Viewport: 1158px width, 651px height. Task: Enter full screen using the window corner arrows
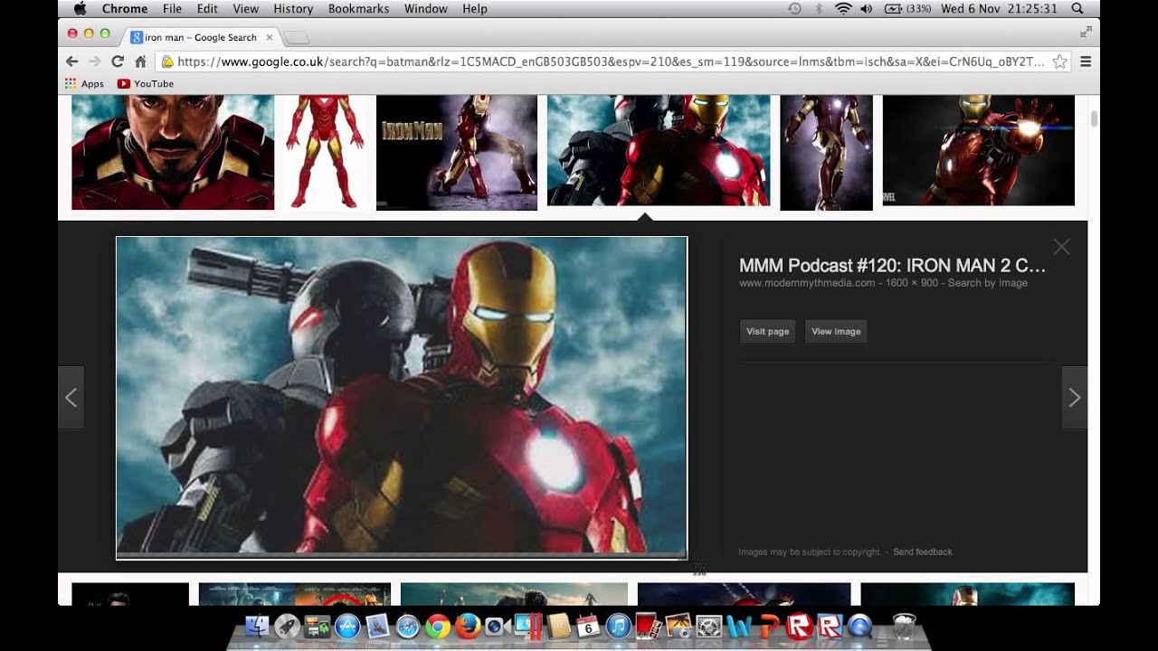pos(1086,32)
